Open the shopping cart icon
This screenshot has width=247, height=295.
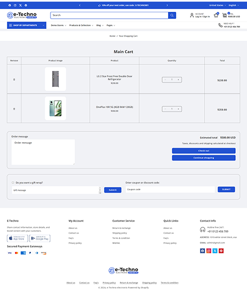224,15
